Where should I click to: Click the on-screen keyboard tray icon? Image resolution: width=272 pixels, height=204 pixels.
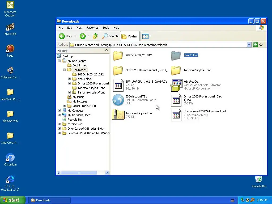pyautogui.click(x=233, y=200)
